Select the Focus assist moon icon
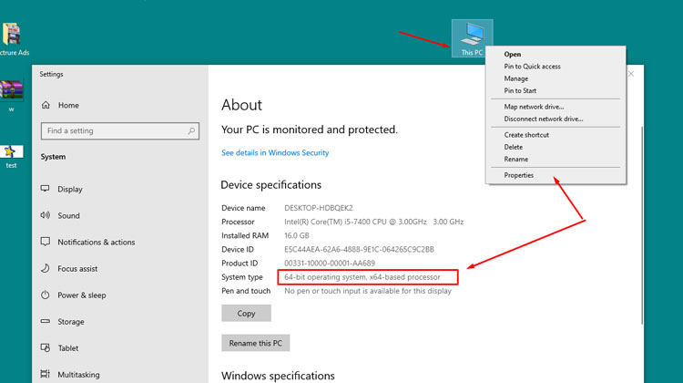 tap(45, 269)
